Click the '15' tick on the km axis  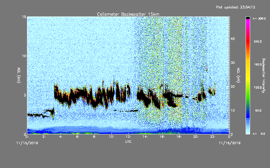24,17
